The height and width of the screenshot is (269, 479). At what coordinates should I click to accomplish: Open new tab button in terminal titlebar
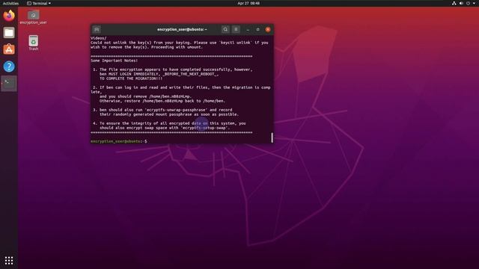tap(97, 30)
